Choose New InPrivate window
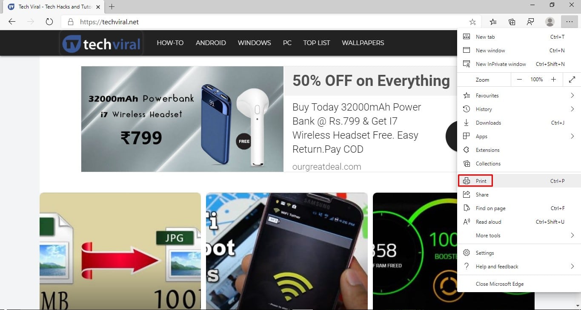The width and height of the screenshot is (581, 310). pos(519,64)
